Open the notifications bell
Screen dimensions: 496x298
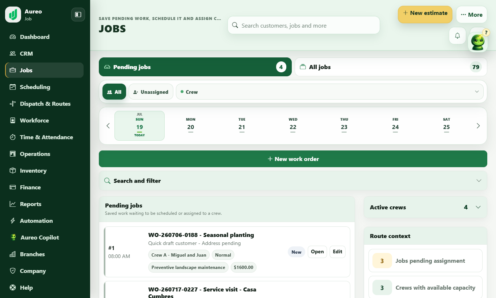[x=457, y=36]
